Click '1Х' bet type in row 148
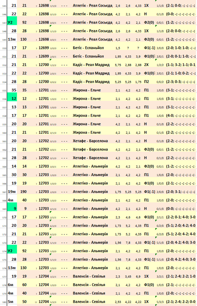This screenshot has height=306, width=197. point(146,31)
